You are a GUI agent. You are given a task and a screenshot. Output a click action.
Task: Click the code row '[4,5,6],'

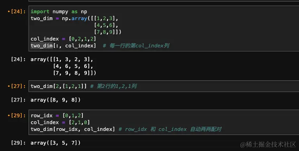(x=106, y=25)
